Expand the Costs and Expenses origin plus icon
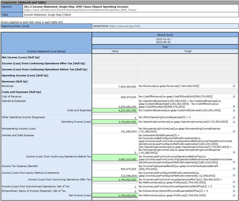Screen dimensions: 239x201 pos(234,111)
